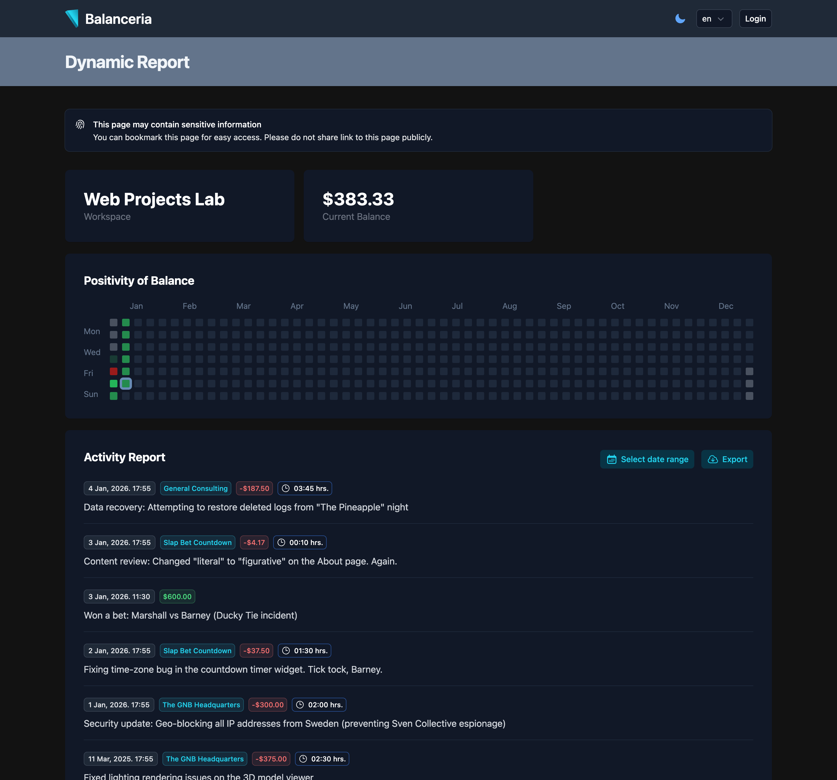Click Export button label

[734, 459]
